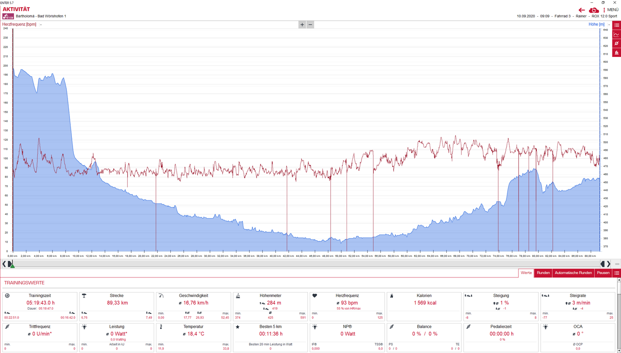Toggle the average values icon
This screenshot has height=353, width=621.
(616, 43)
